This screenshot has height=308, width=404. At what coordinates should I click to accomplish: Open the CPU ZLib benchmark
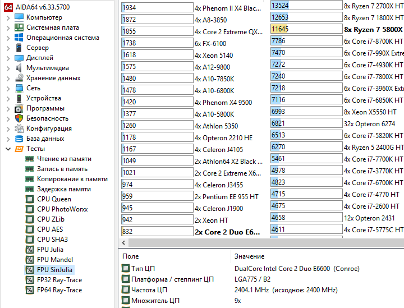point(50,219)
